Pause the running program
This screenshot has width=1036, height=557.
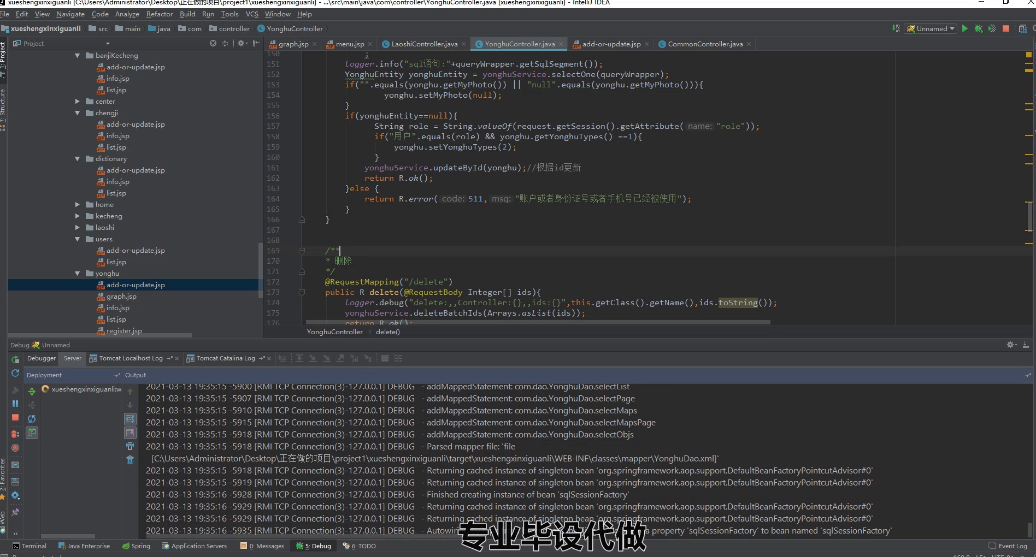coord(15,404)
